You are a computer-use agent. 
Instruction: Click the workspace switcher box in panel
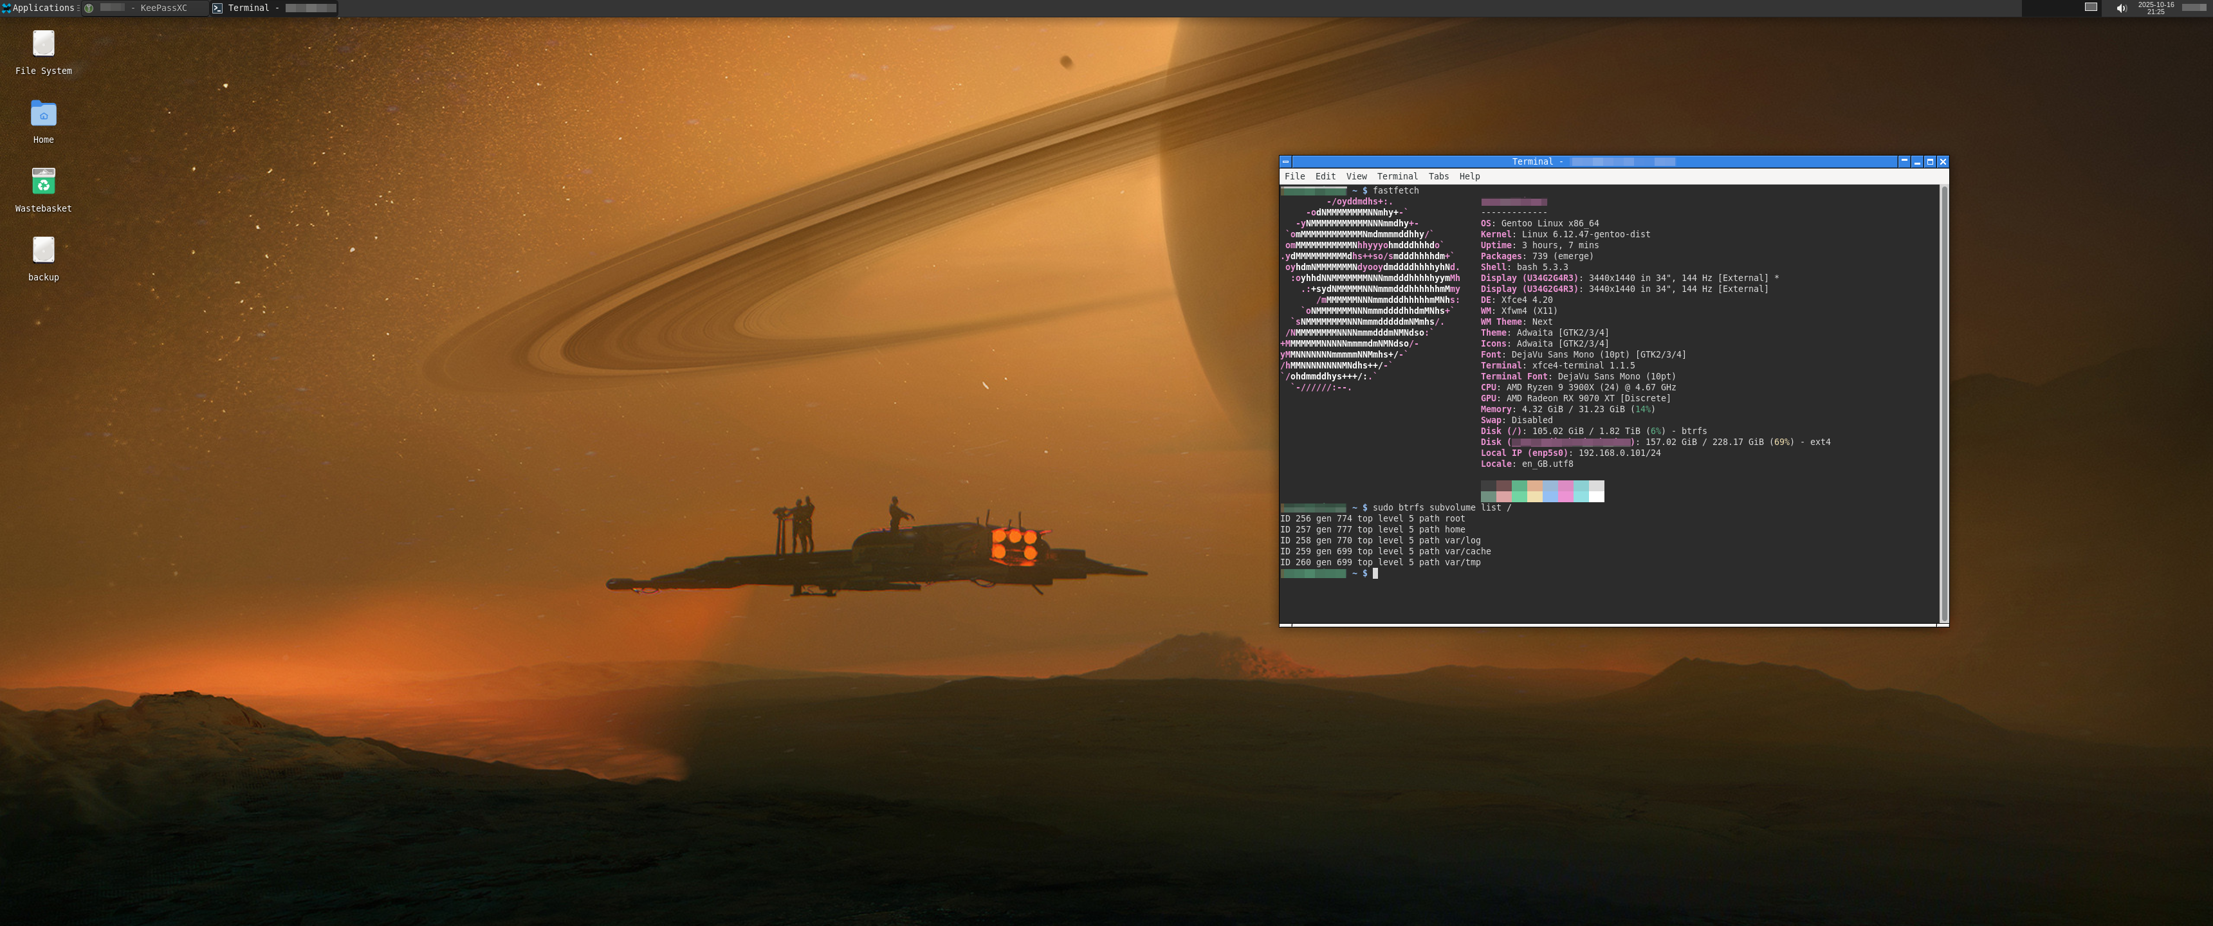[x=2090, y=7]
